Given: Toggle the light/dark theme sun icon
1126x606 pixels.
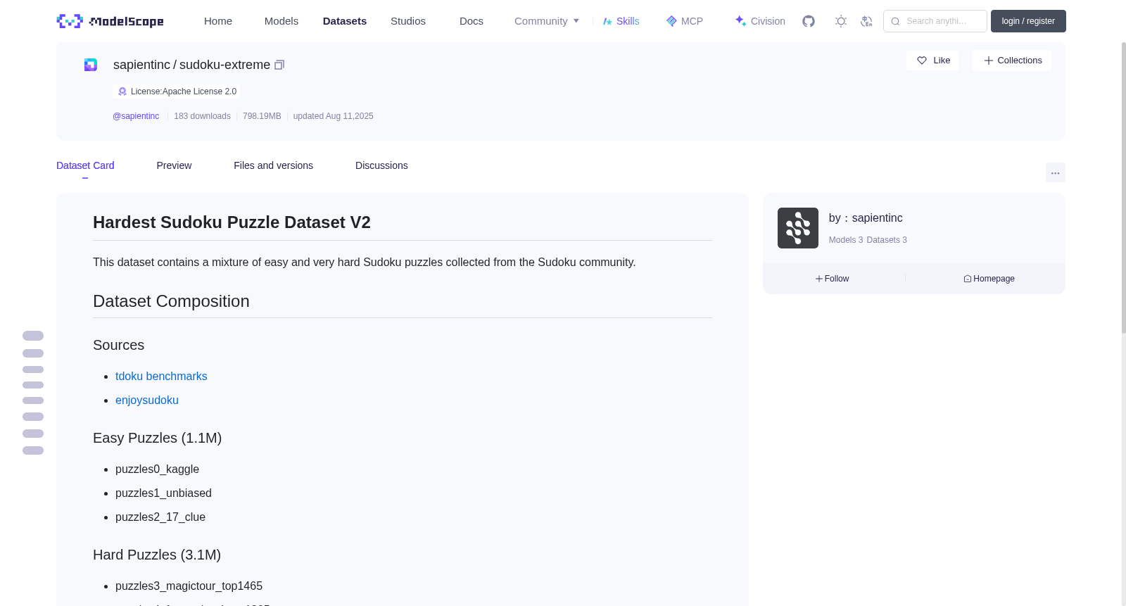Looking at the screenshot, I should pyautogui.click(x=841, y=21).
